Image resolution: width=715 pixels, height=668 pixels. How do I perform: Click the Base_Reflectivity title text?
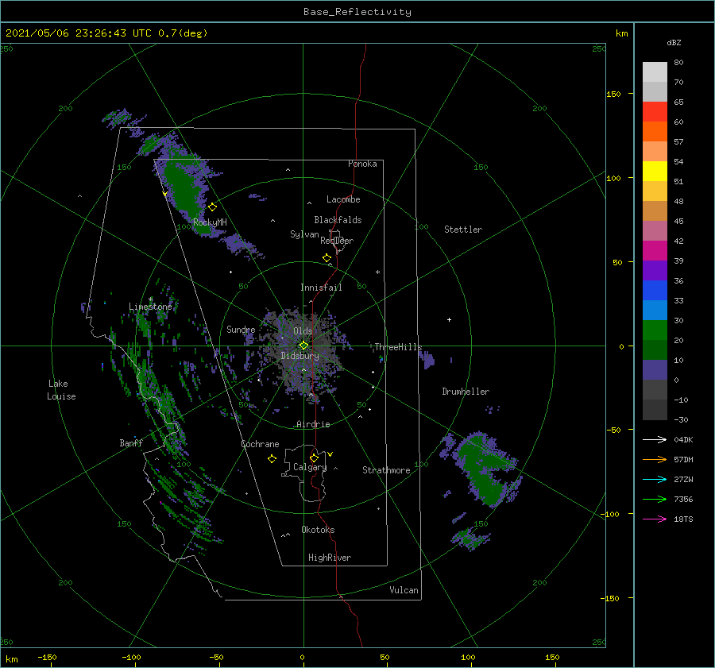[357, 12]
